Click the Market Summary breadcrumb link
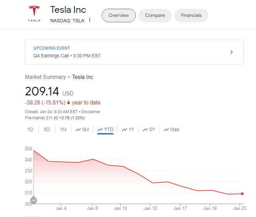Viewport: 256px width, 217px height. 45,77
